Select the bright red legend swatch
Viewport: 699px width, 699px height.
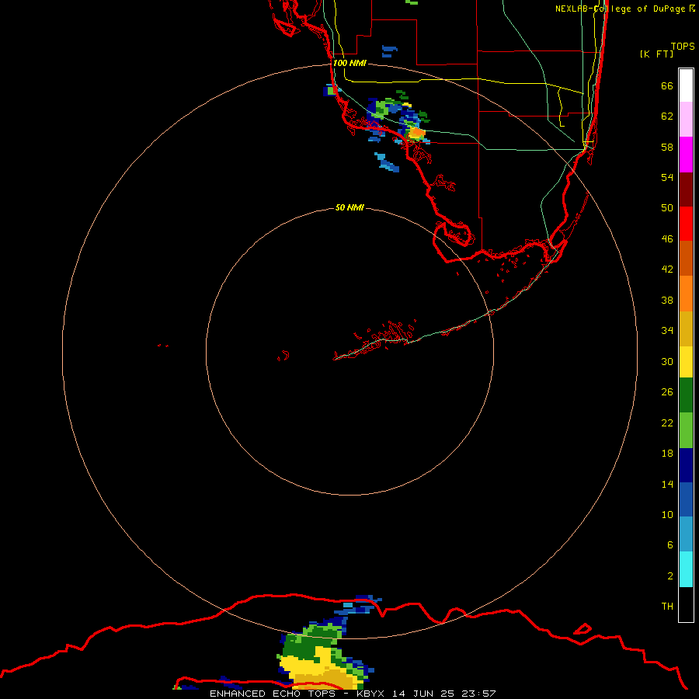(x=686, y=224)
